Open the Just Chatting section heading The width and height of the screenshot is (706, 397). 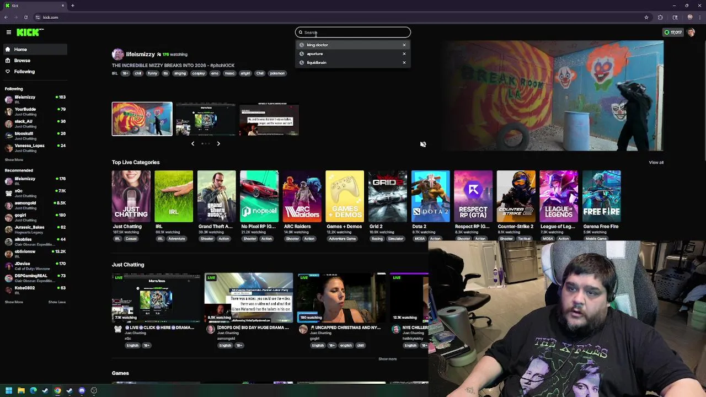pos(128,265)
